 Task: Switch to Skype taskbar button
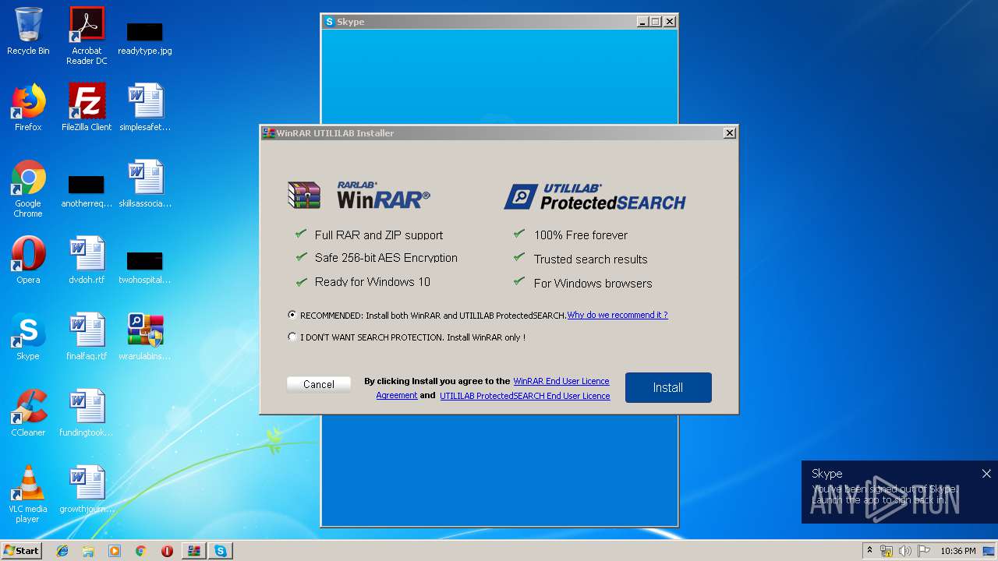click(221, 551)
